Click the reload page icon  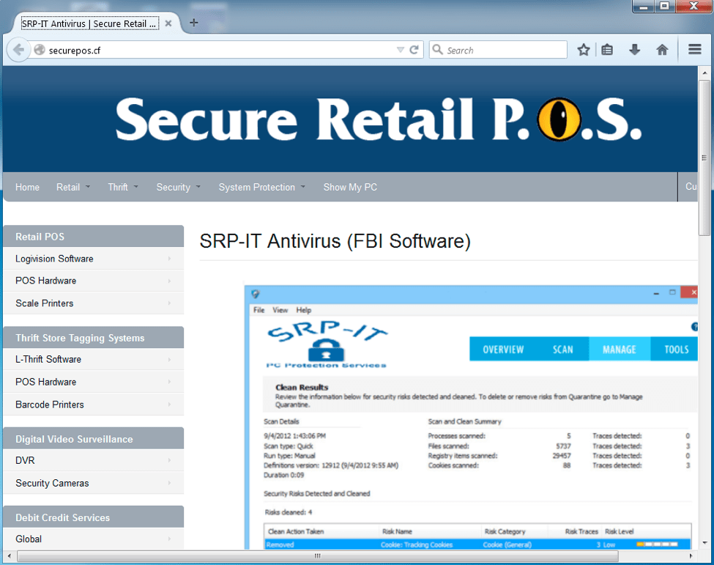[414, 50]
